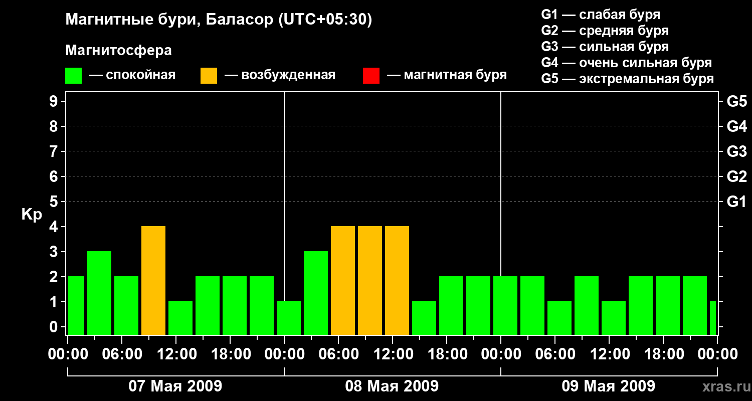Click the '09 Мая 2009' date label
Viewport: 752px width, 401px height.
(x=608, y=386)
